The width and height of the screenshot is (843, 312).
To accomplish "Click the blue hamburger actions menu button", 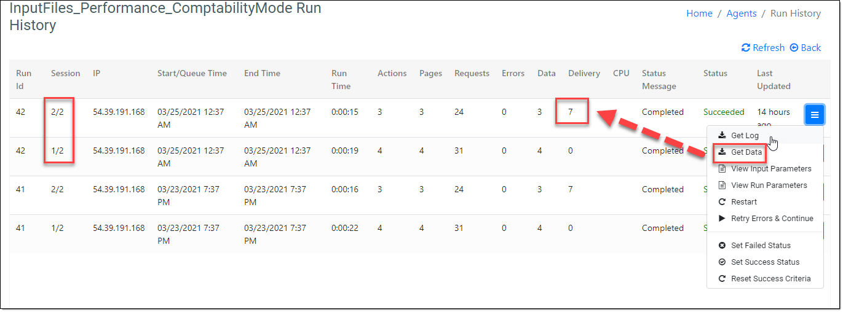I will tap(814, 115).
